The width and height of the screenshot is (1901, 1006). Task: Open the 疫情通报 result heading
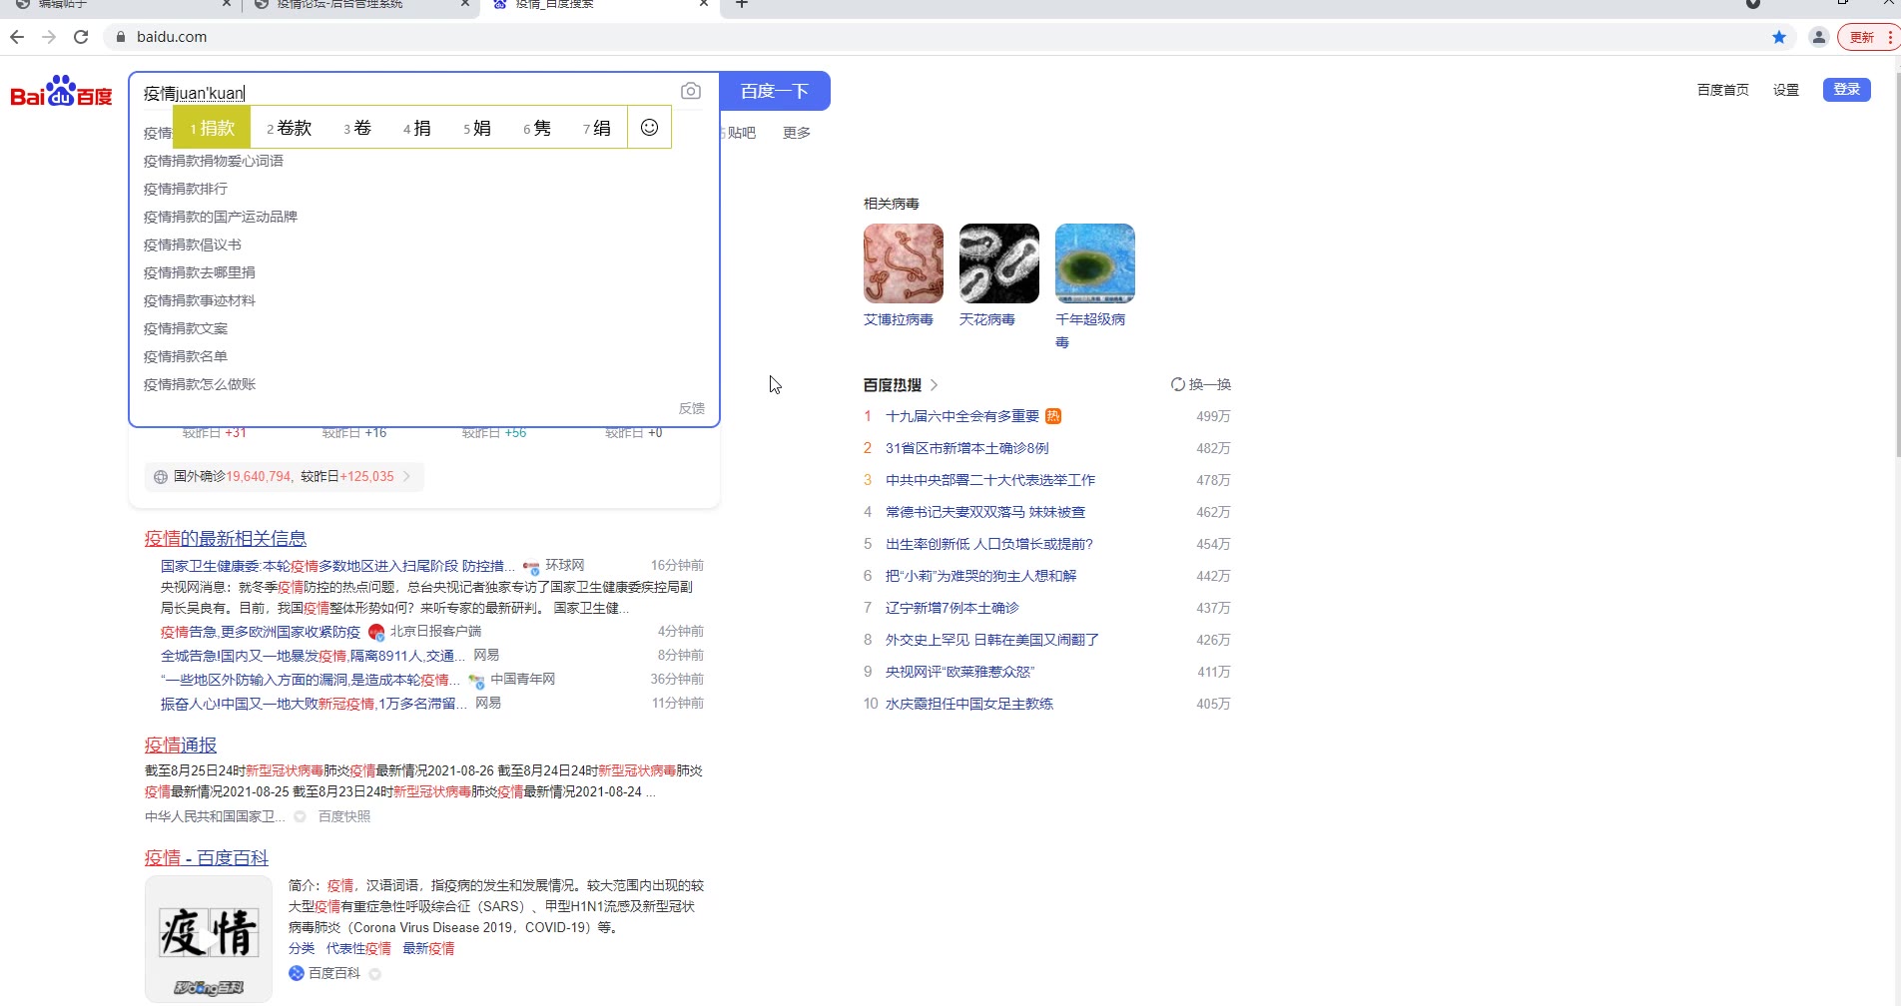tap(181, 746)
